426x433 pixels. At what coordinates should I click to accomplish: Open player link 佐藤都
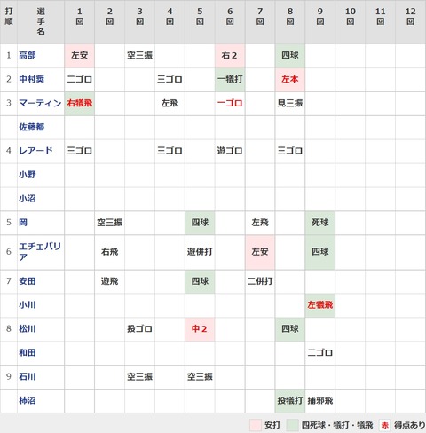[31, 127]
